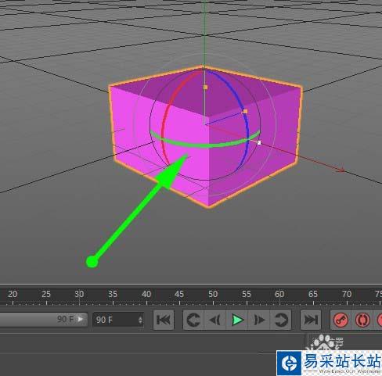Screen dimensions: 382x376
Task: Click frame 50 on the timeline ruler
Action: tap(213, 295)
